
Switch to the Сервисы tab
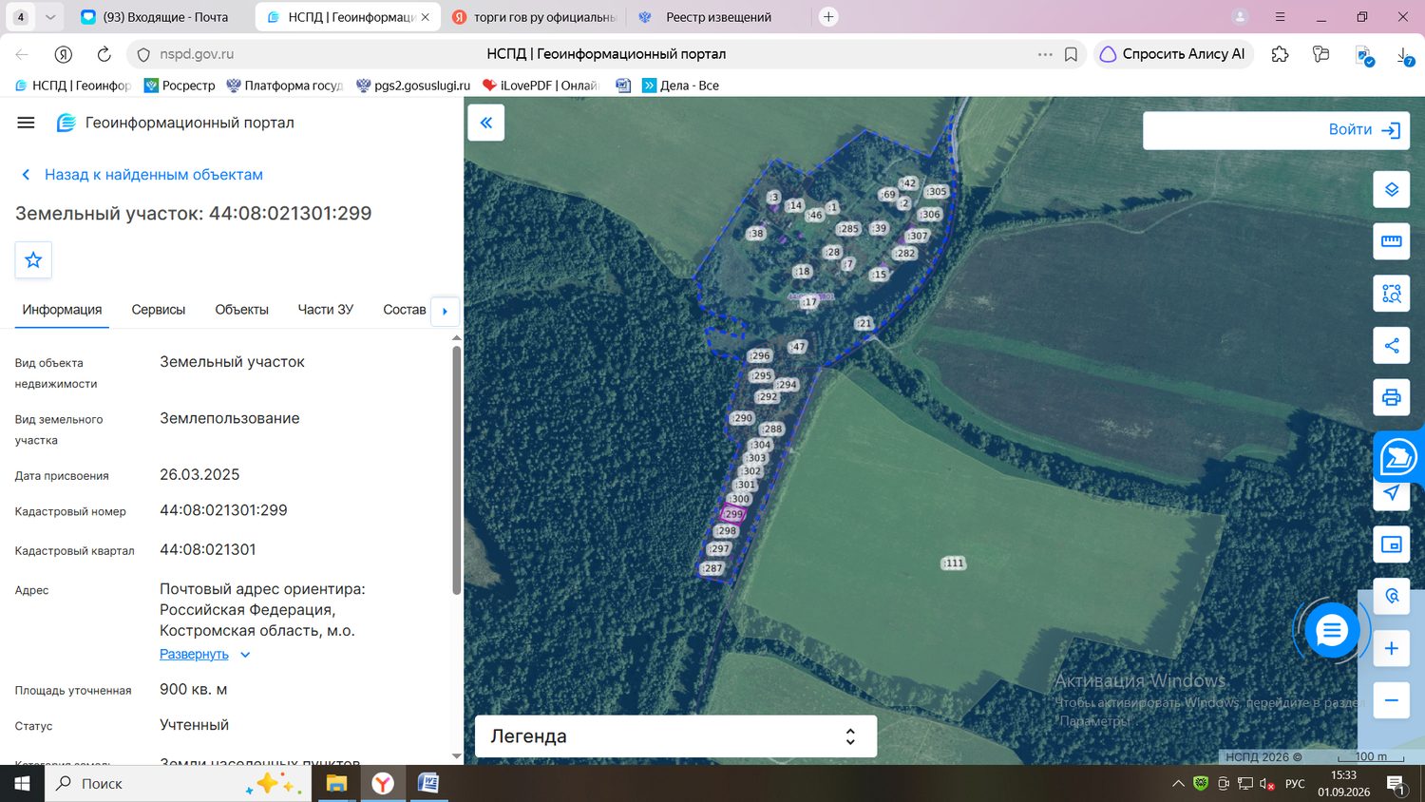point(159,310)
